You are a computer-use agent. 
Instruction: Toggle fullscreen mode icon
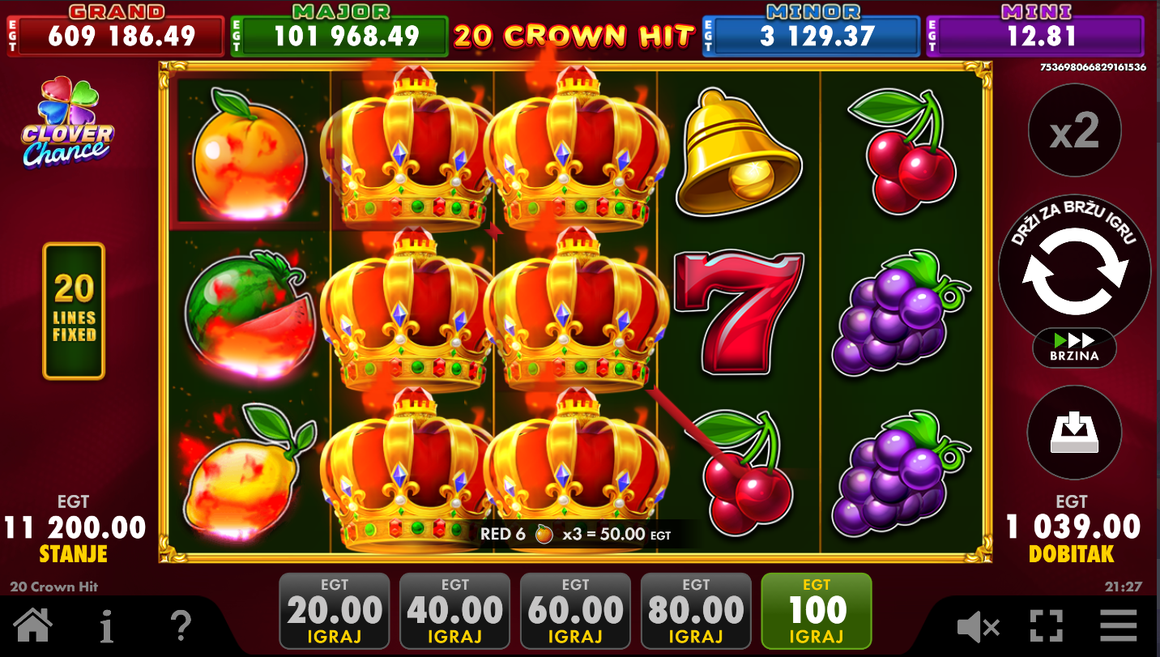click(1046, 626)
